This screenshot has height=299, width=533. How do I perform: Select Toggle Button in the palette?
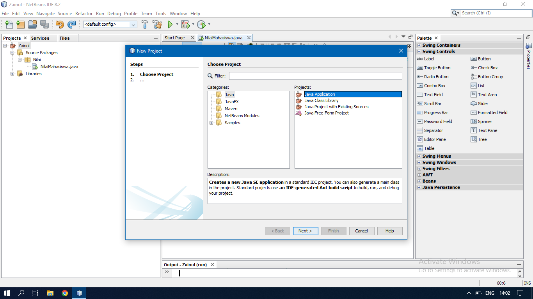pos(434,68)
